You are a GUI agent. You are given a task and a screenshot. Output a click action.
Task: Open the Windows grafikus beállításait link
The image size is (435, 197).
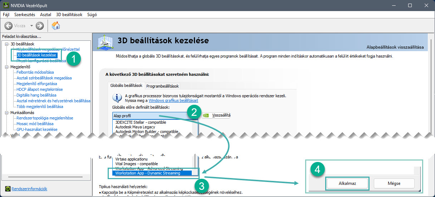click(173, 101)
